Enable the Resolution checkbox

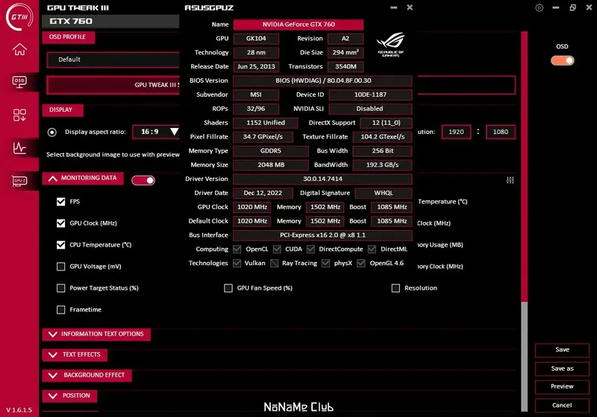tap(396, 288)
